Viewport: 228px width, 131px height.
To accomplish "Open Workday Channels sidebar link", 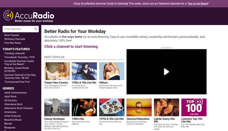I will [x=15, y=39].
